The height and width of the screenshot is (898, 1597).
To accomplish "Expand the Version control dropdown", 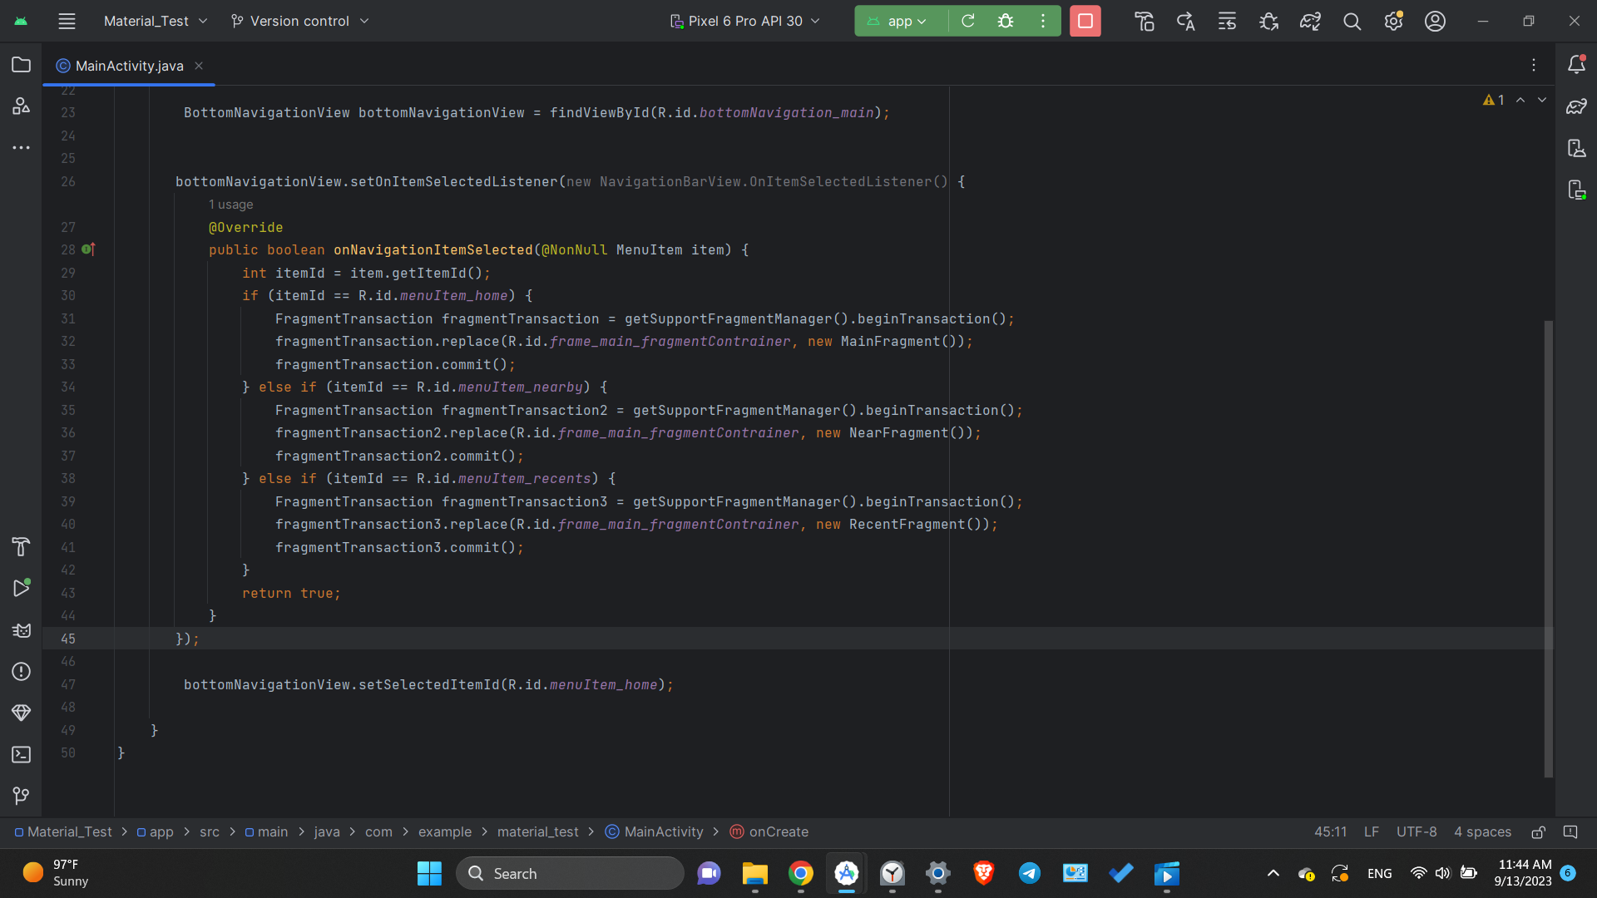I will click(299, 21).
